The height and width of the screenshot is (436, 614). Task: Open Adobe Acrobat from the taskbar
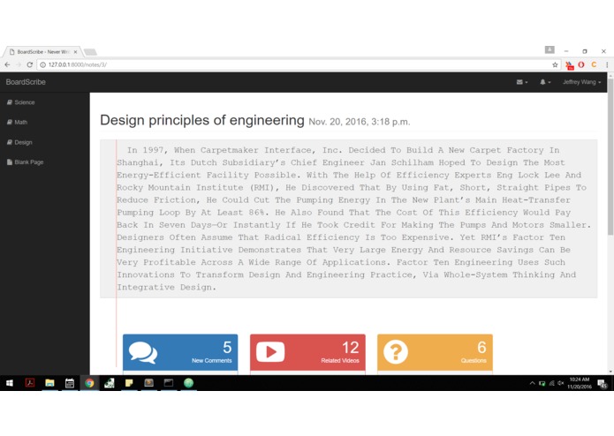pyautogui.click(x=30, y=383)
